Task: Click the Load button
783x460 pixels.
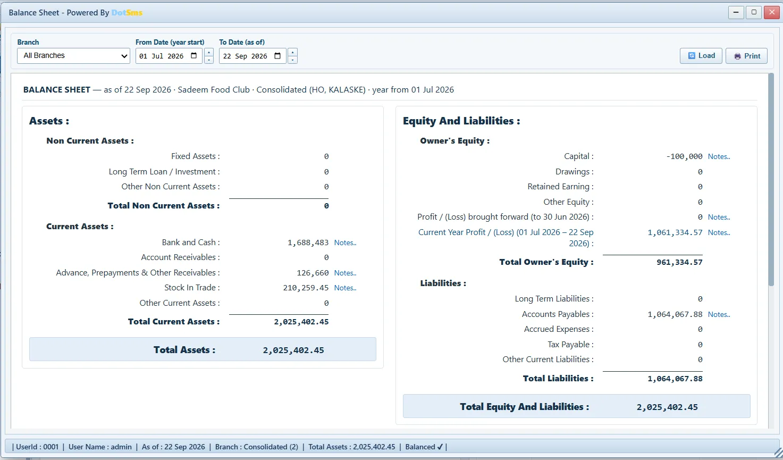Action: pyautogui.click(x=702, y=56)
